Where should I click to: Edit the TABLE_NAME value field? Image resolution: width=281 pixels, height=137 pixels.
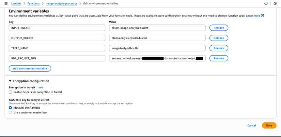157,48
